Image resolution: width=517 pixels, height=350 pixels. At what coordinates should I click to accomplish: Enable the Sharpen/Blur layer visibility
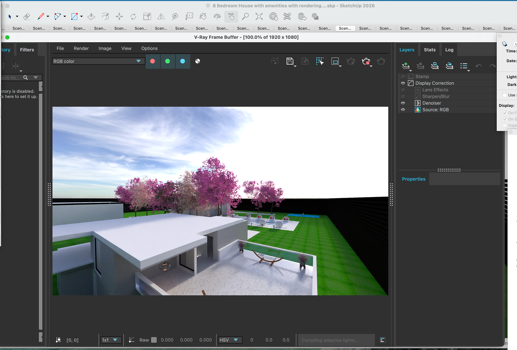coord(403,97)
